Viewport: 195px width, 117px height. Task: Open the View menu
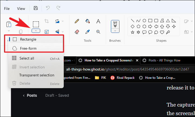[x=21, y=9]
